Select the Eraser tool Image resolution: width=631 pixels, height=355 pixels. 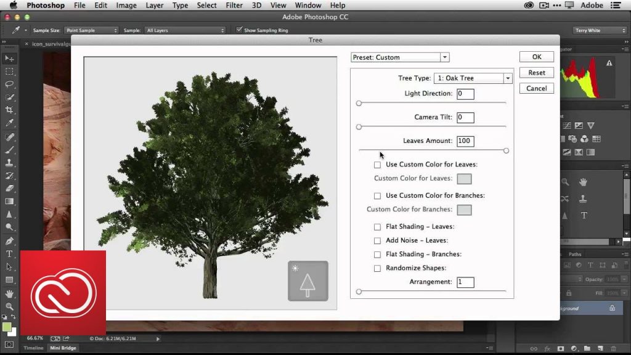[x=9, y=189]
